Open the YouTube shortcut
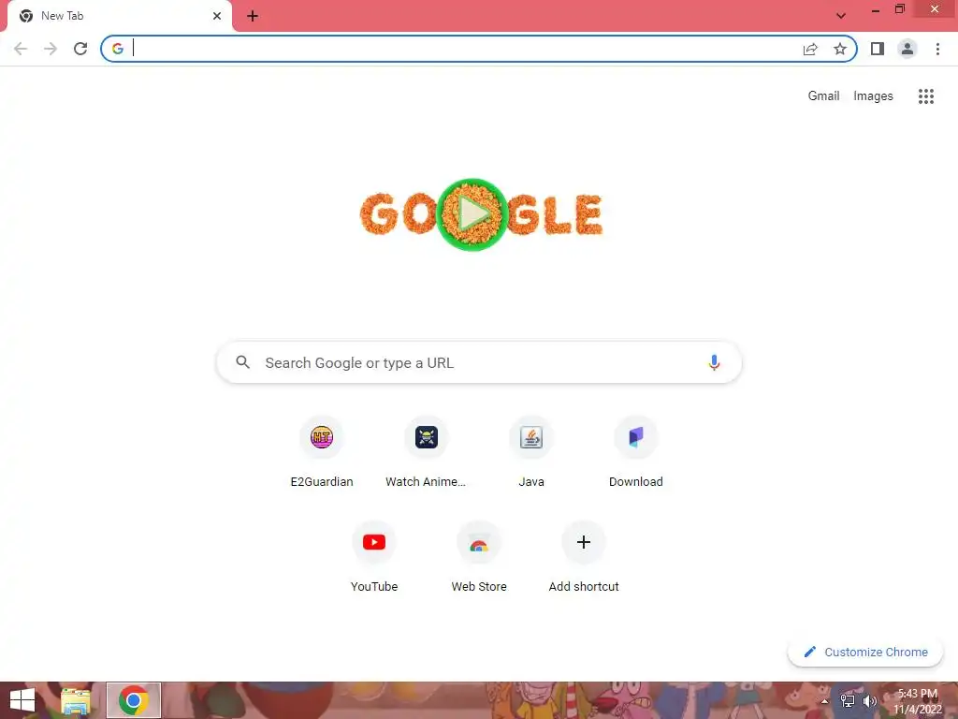The height and width of the screenshot is (719, 958). (374, 557)
